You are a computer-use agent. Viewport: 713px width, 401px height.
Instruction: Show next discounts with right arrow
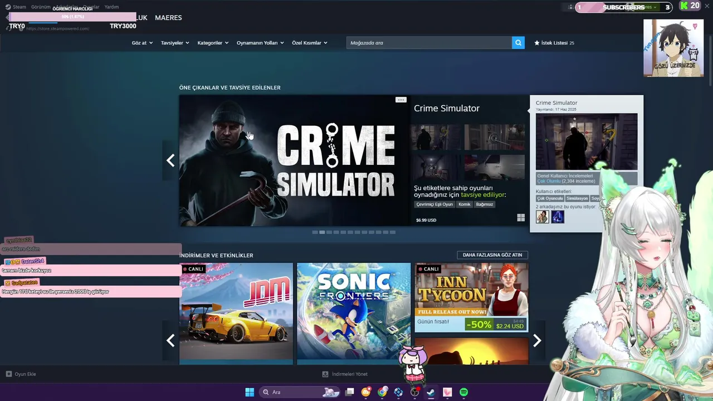tap(537, 340)
